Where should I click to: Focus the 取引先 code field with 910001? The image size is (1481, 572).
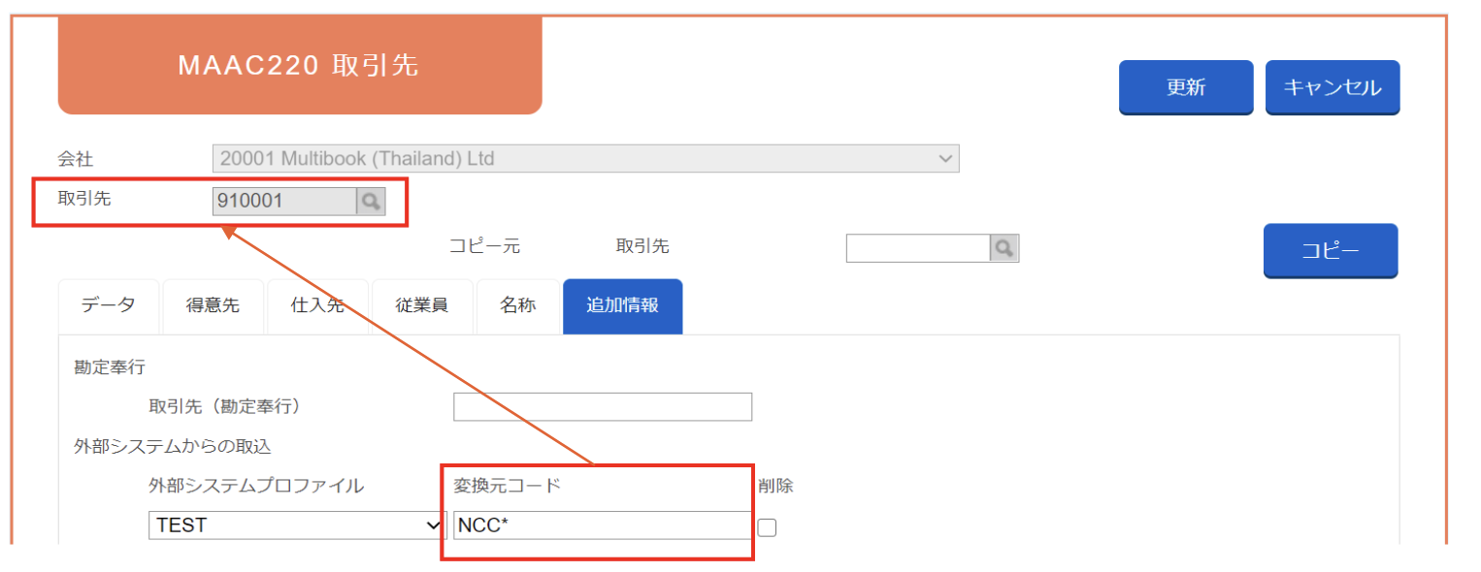point(285,201)
